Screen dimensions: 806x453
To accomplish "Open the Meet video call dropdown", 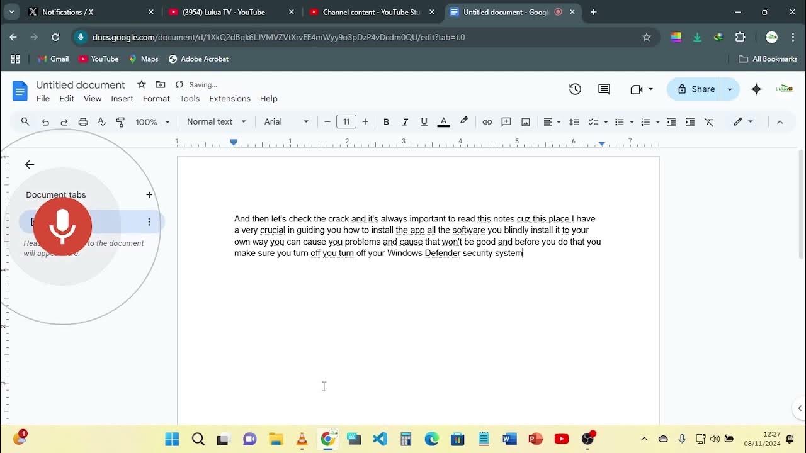I will click(x=641, y=89).
